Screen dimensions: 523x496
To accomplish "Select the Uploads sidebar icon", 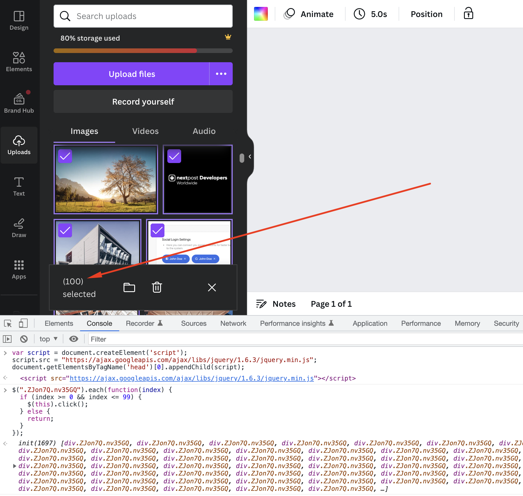I will point(19,145).
